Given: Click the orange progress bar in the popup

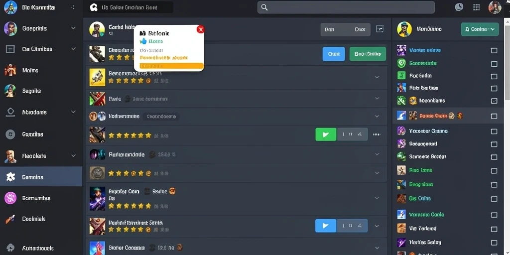Looking at the screenshot, I should 171,66.
